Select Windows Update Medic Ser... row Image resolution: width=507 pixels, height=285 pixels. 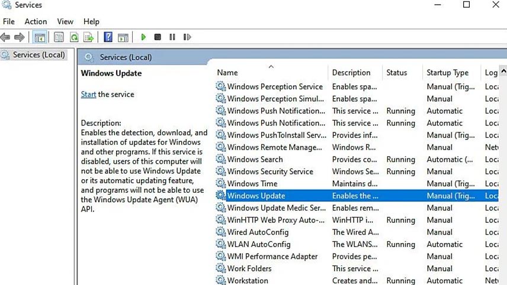(357, 208)
